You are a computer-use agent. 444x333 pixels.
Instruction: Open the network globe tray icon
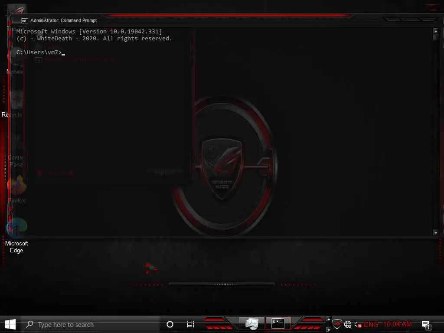[348, 324]
